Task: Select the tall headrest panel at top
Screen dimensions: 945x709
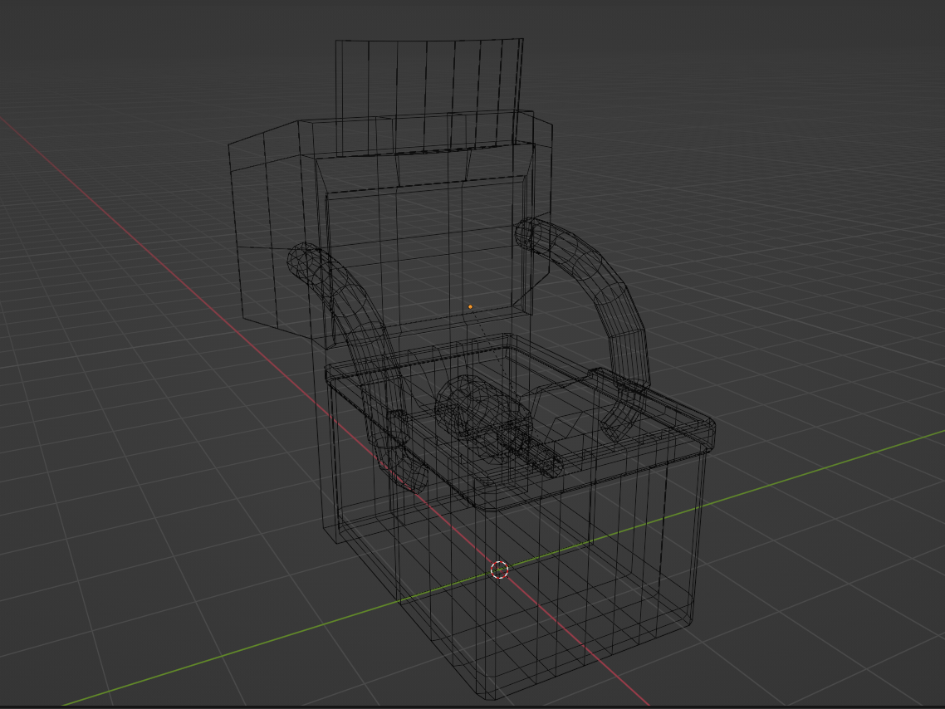Action: 429,96
